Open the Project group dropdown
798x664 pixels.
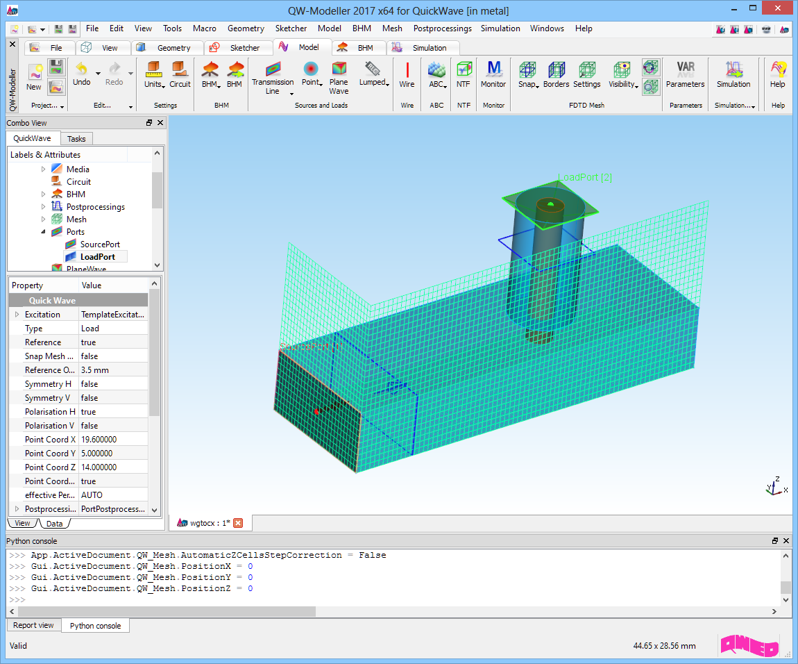point(62,106)
